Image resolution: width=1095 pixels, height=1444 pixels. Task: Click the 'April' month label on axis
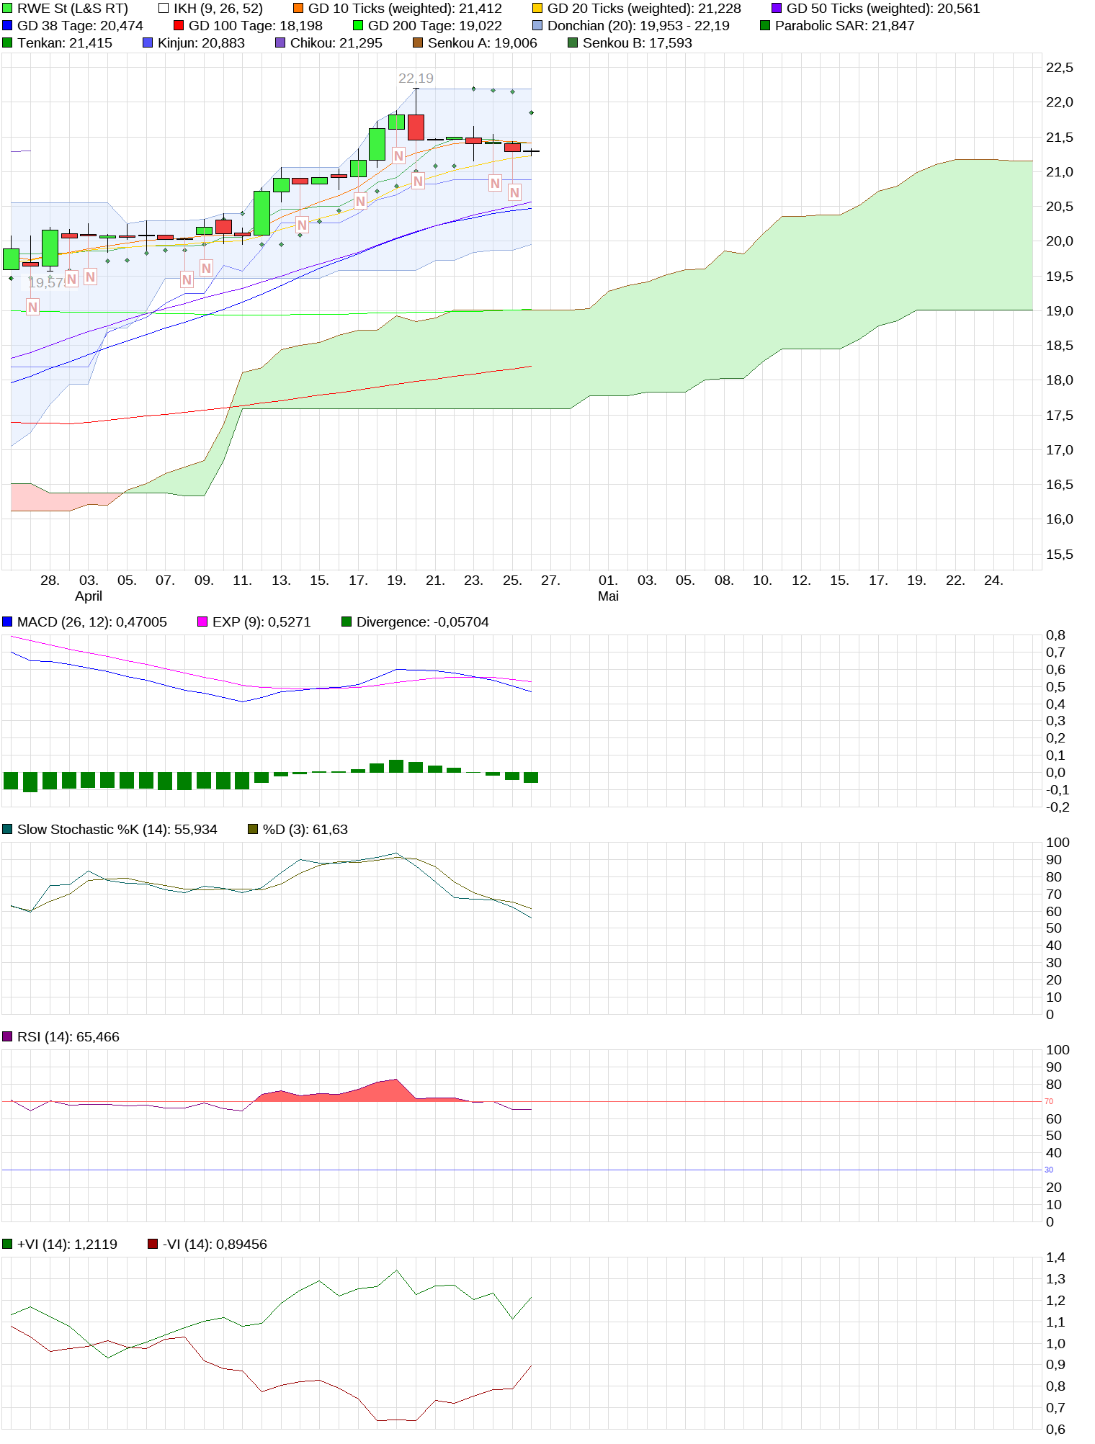(x=89, y=596)
